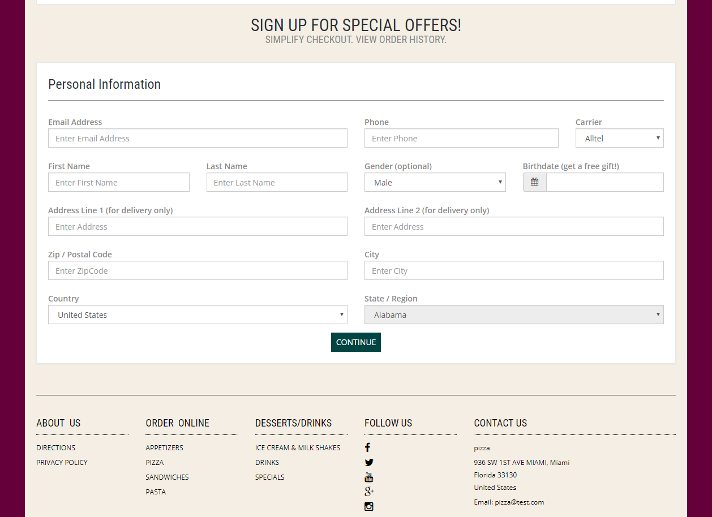Select the Zip / Postal Code field

coord(198,270)
